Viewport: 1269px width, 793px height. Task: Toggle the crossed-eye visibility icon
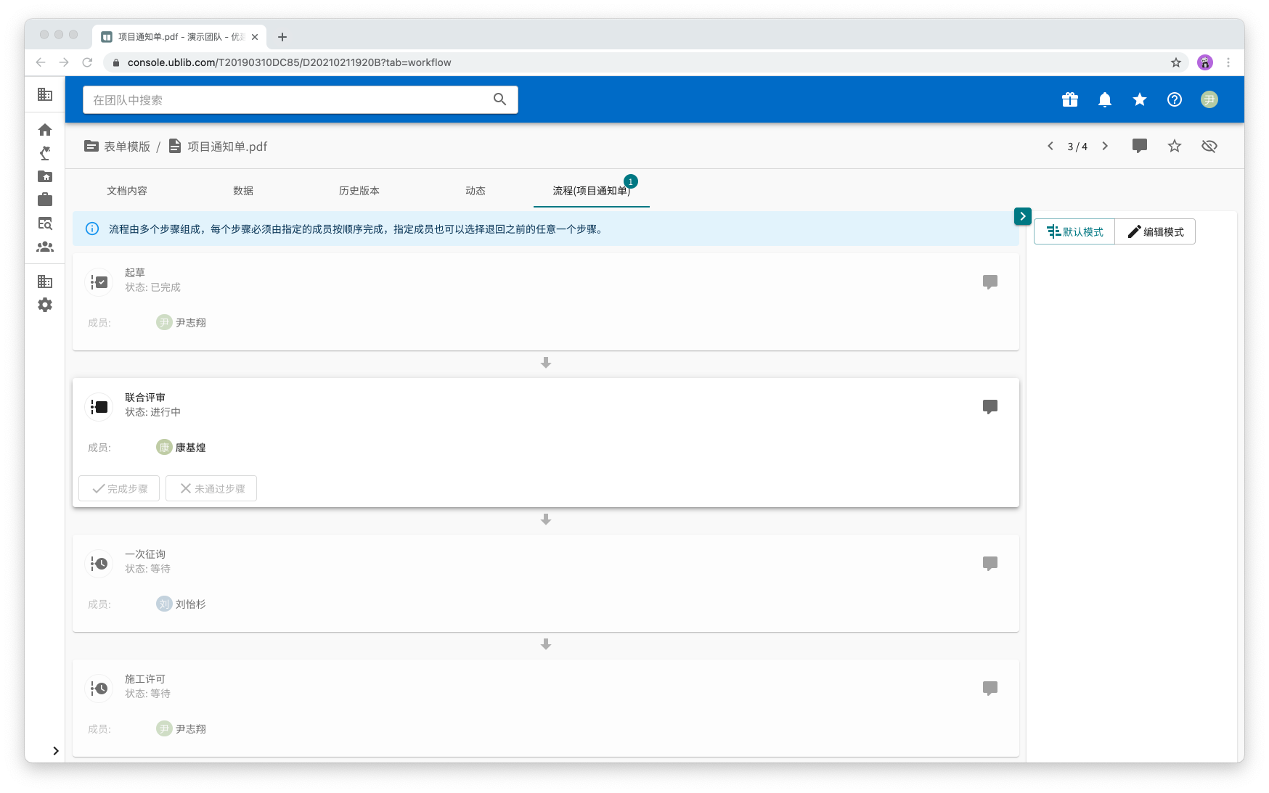tap(1209, 147)
